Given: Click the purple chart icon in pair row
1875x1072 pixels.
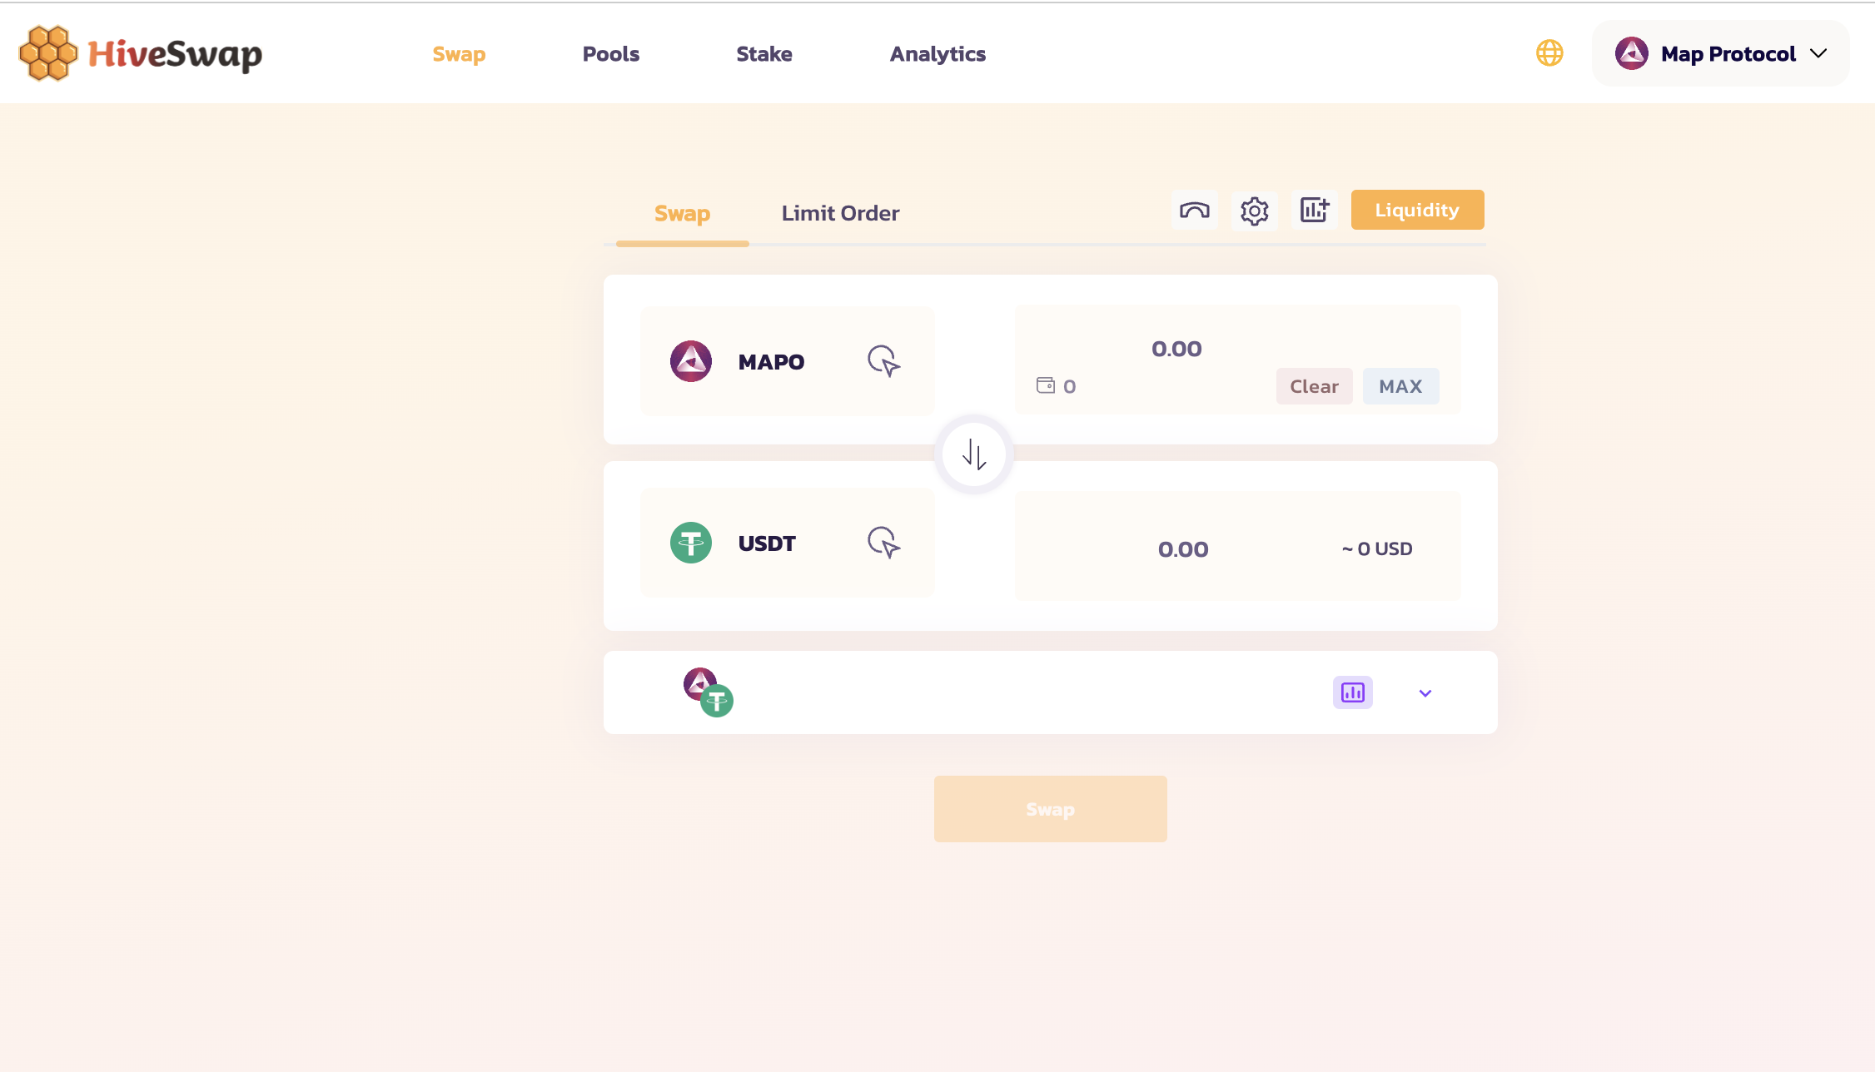Looking at the screenshot, I should pos(1352,692).
